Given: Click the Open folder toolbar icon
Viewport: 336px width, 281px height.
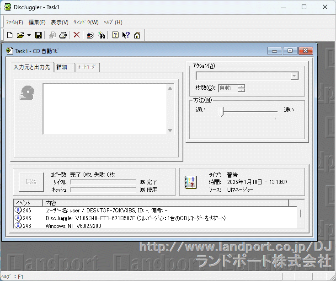Looking at the screenshot, I should [x=20, y=35].
